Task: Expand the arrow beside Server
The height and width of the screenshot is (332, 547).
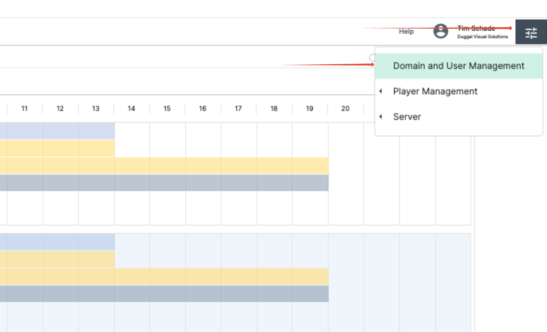Action: pos(381,117)
